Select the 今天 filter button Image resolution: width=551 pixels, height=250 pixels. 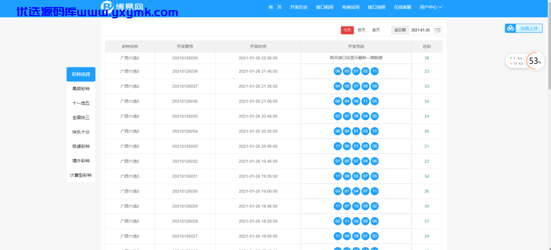347,30
